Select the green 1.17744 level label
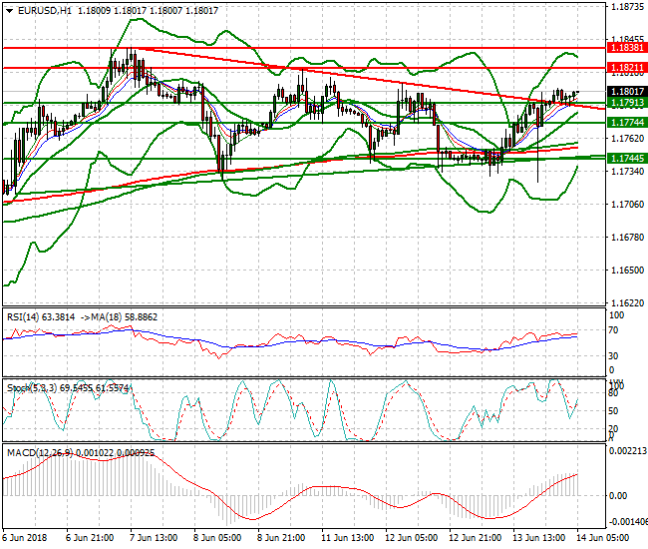This screenshot has width=648, height=549. 627,123
